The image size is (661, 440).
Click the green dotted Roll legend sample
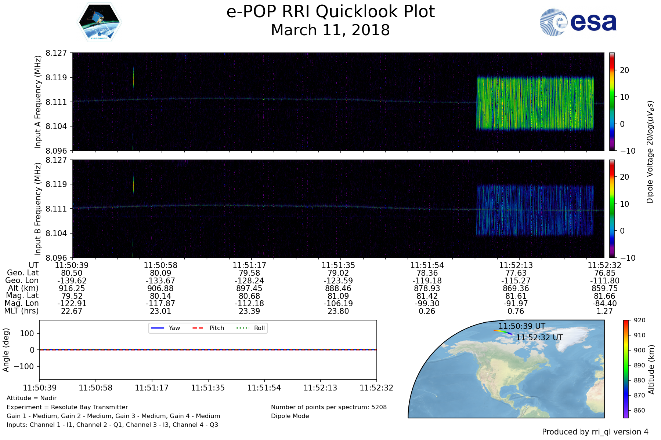pyautogui.click(x=242, y=328)
